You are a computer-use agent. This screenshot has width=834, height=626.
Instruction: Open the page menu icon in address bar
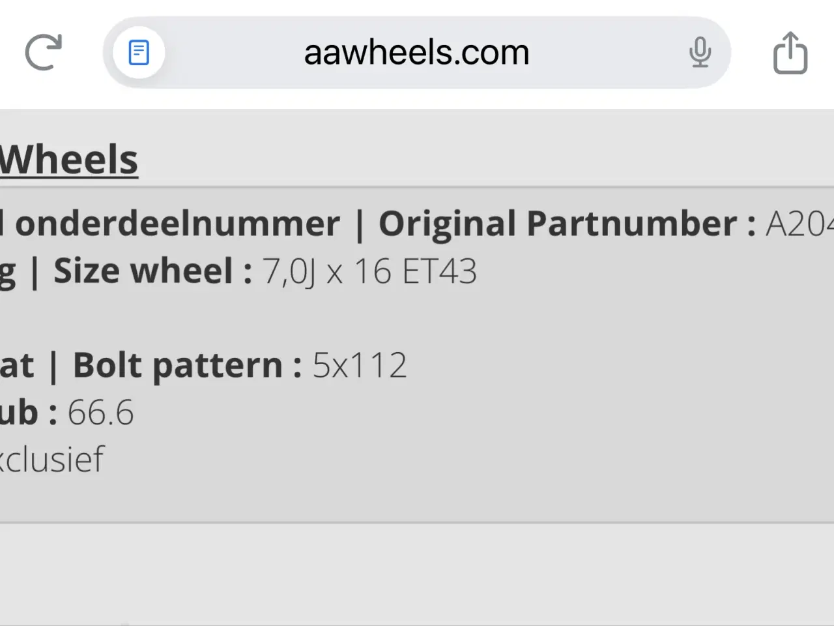(139, 52)
